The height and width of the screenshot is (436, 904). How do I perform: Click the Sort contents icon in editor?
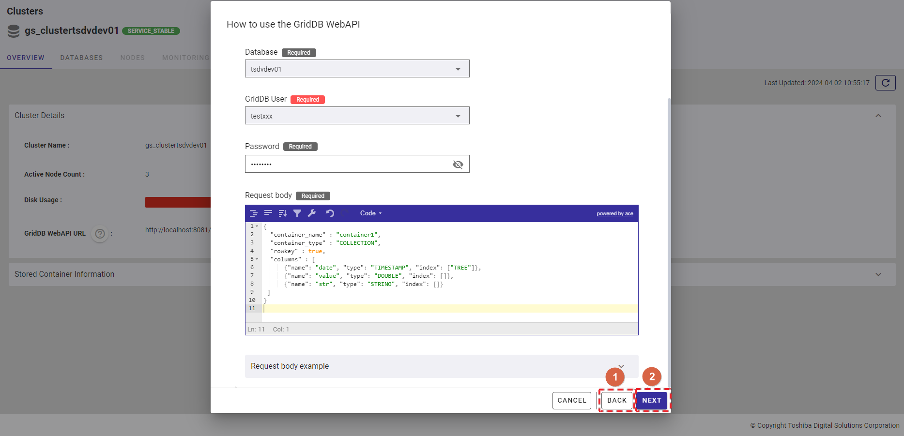tap(283, 213)
